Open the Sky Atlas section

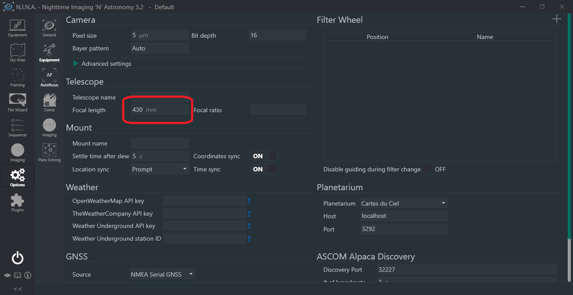(18, 53)
